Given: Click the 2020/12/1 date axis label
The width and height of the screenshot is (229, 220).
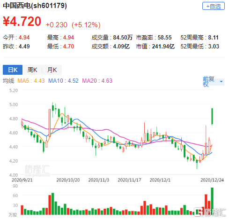Looking at the screenshot, I should point(160,180).
